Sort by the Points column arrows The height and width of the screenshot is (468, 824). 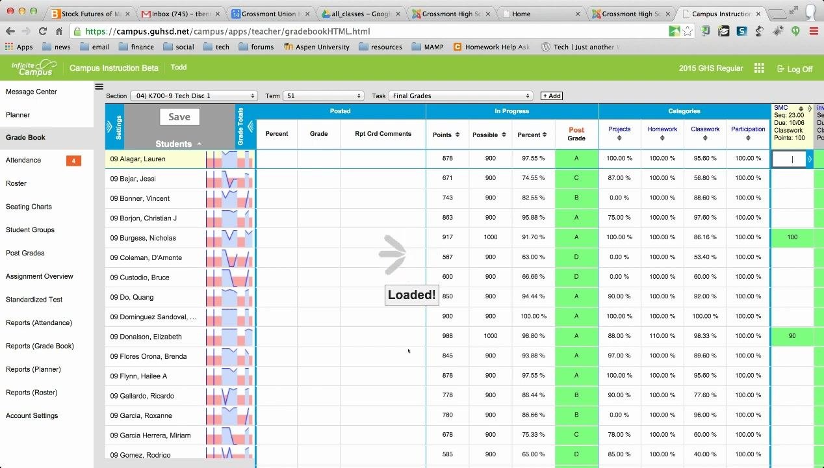click(457, 135)
